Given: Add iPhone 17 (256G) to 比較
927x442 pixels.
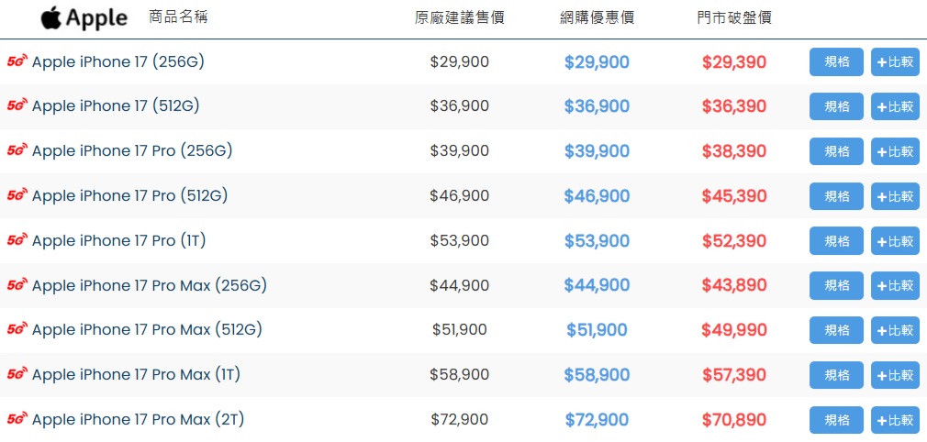Looking at the screenshot, I should [895, 62].
